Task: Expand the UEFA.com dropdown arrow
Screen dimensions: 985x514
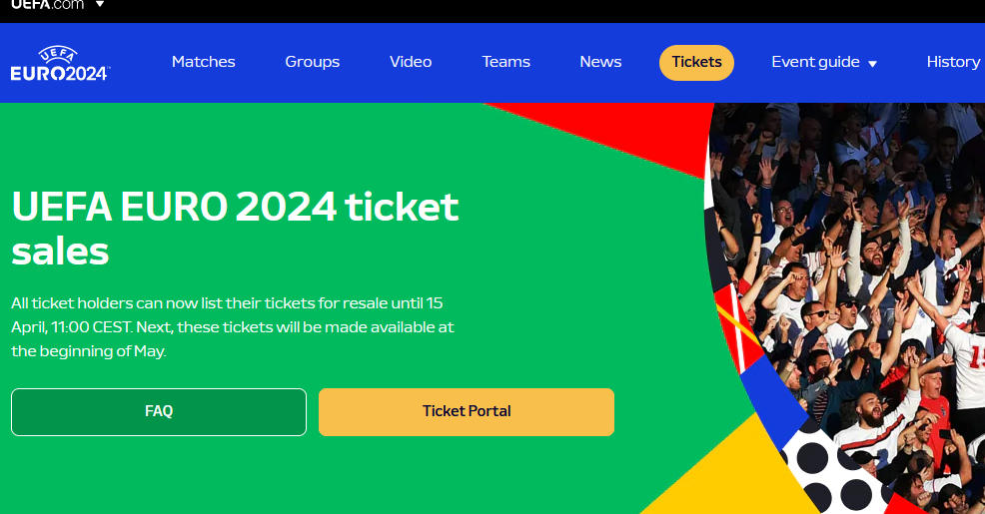Action: (x=100, y=5)
